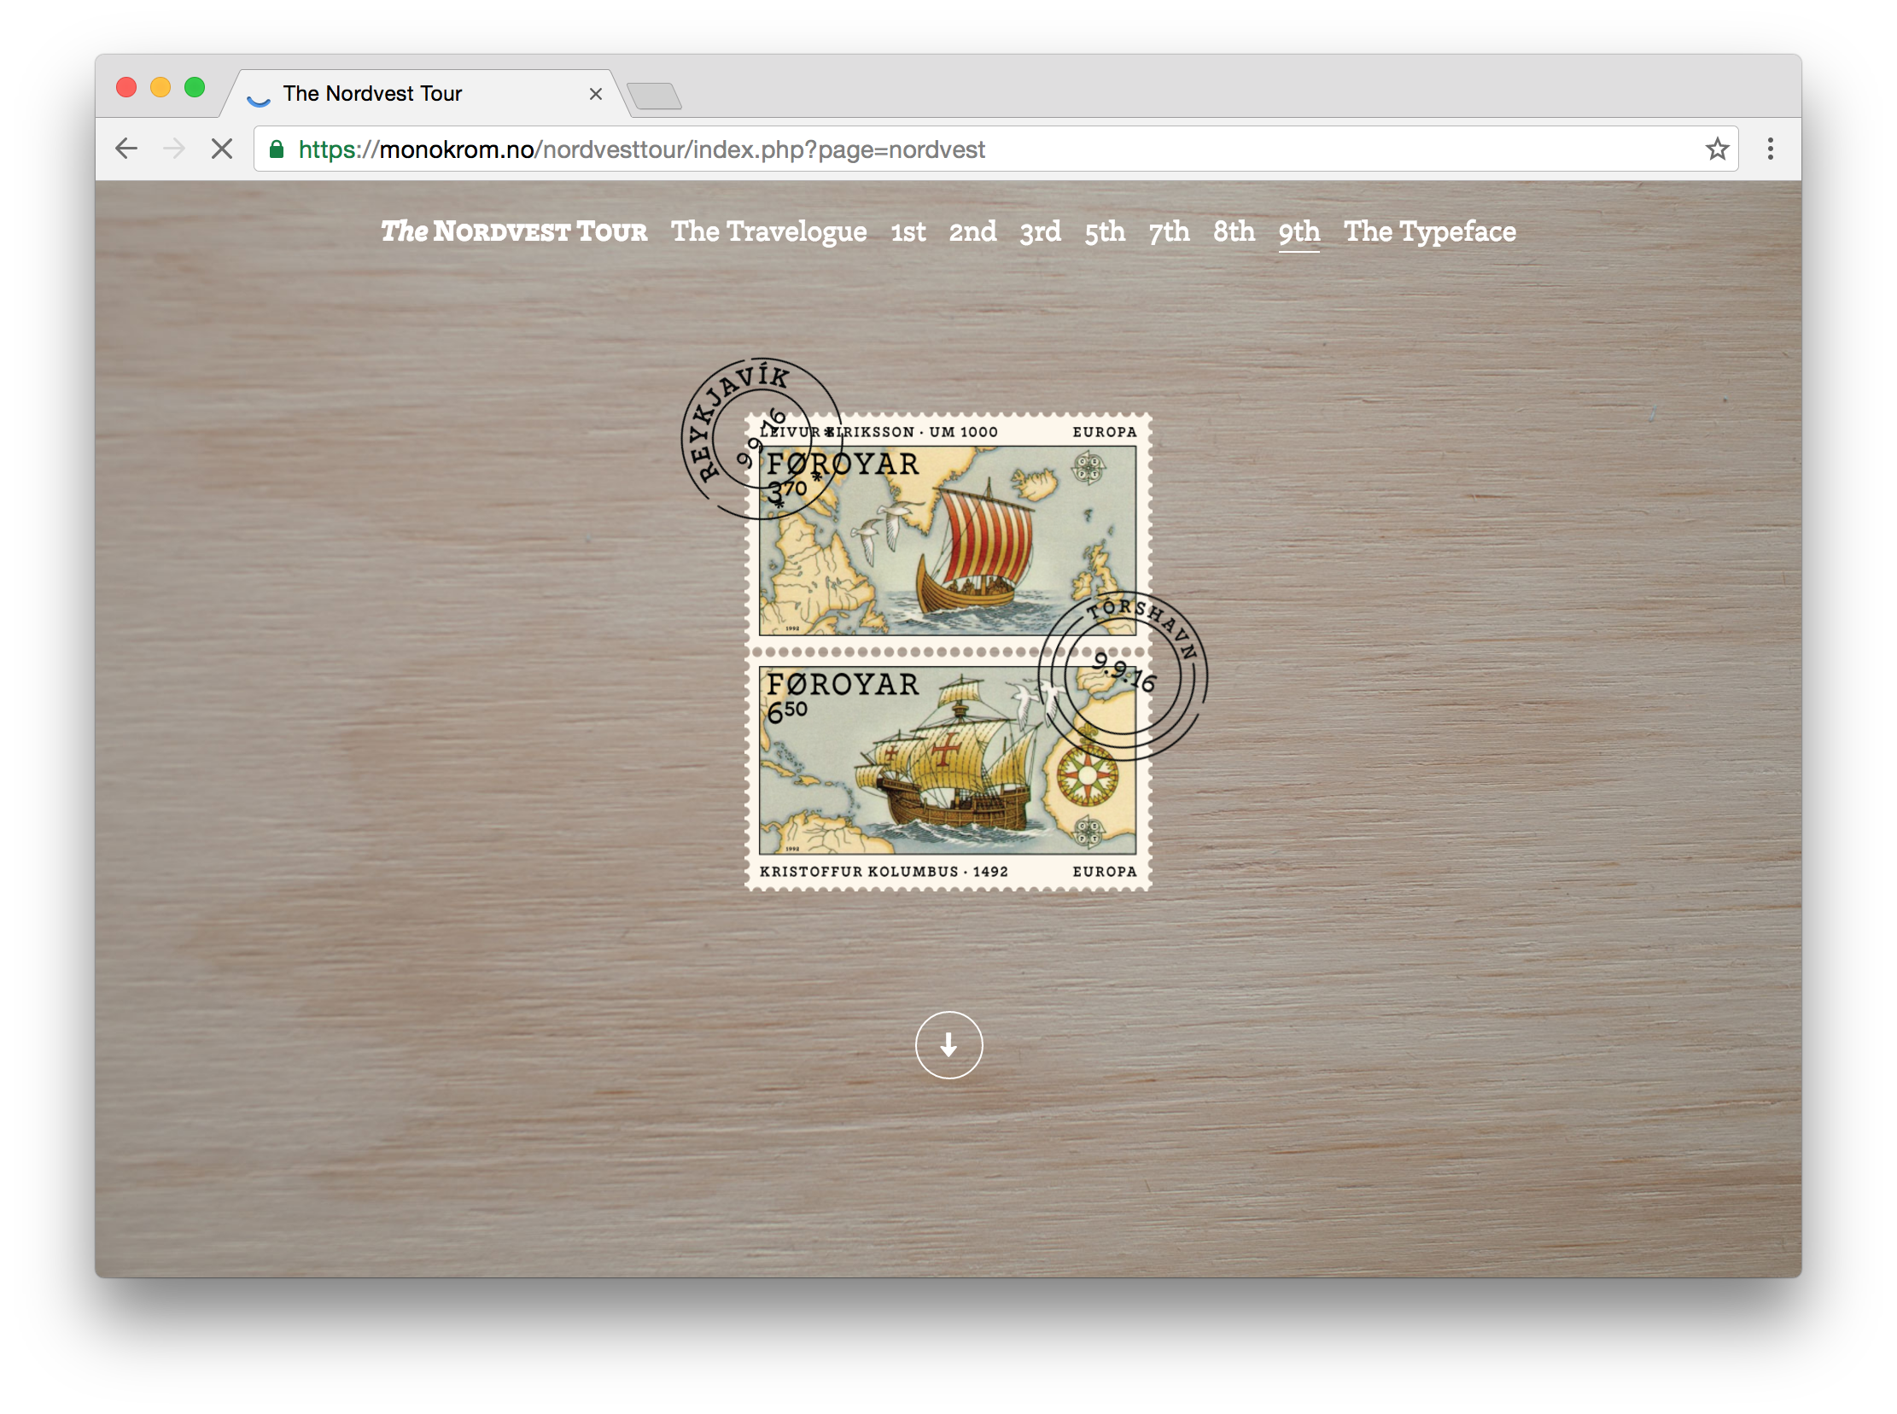
Task: Click the circled down arrow
Action: tap(948, 1045)
